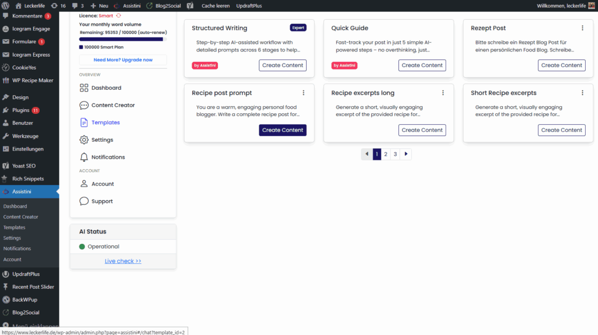Click the Yoast SEO sidebar icon

coord(6,166)
